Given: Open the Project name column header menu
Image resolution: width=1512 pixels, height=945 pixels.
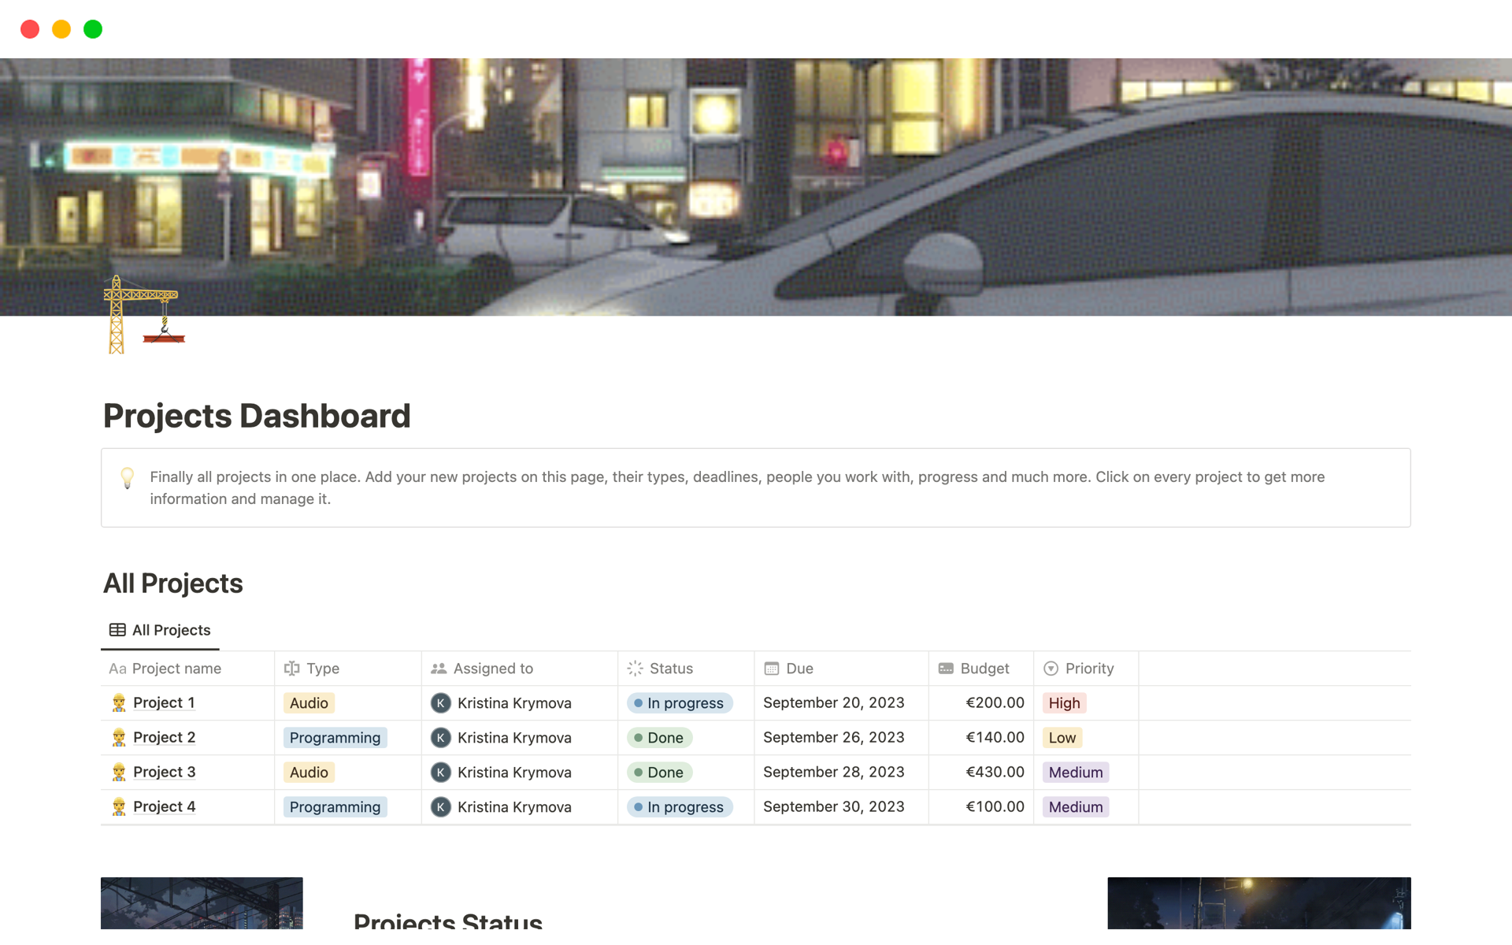Looking at the screenshot, I should point(176,669).
